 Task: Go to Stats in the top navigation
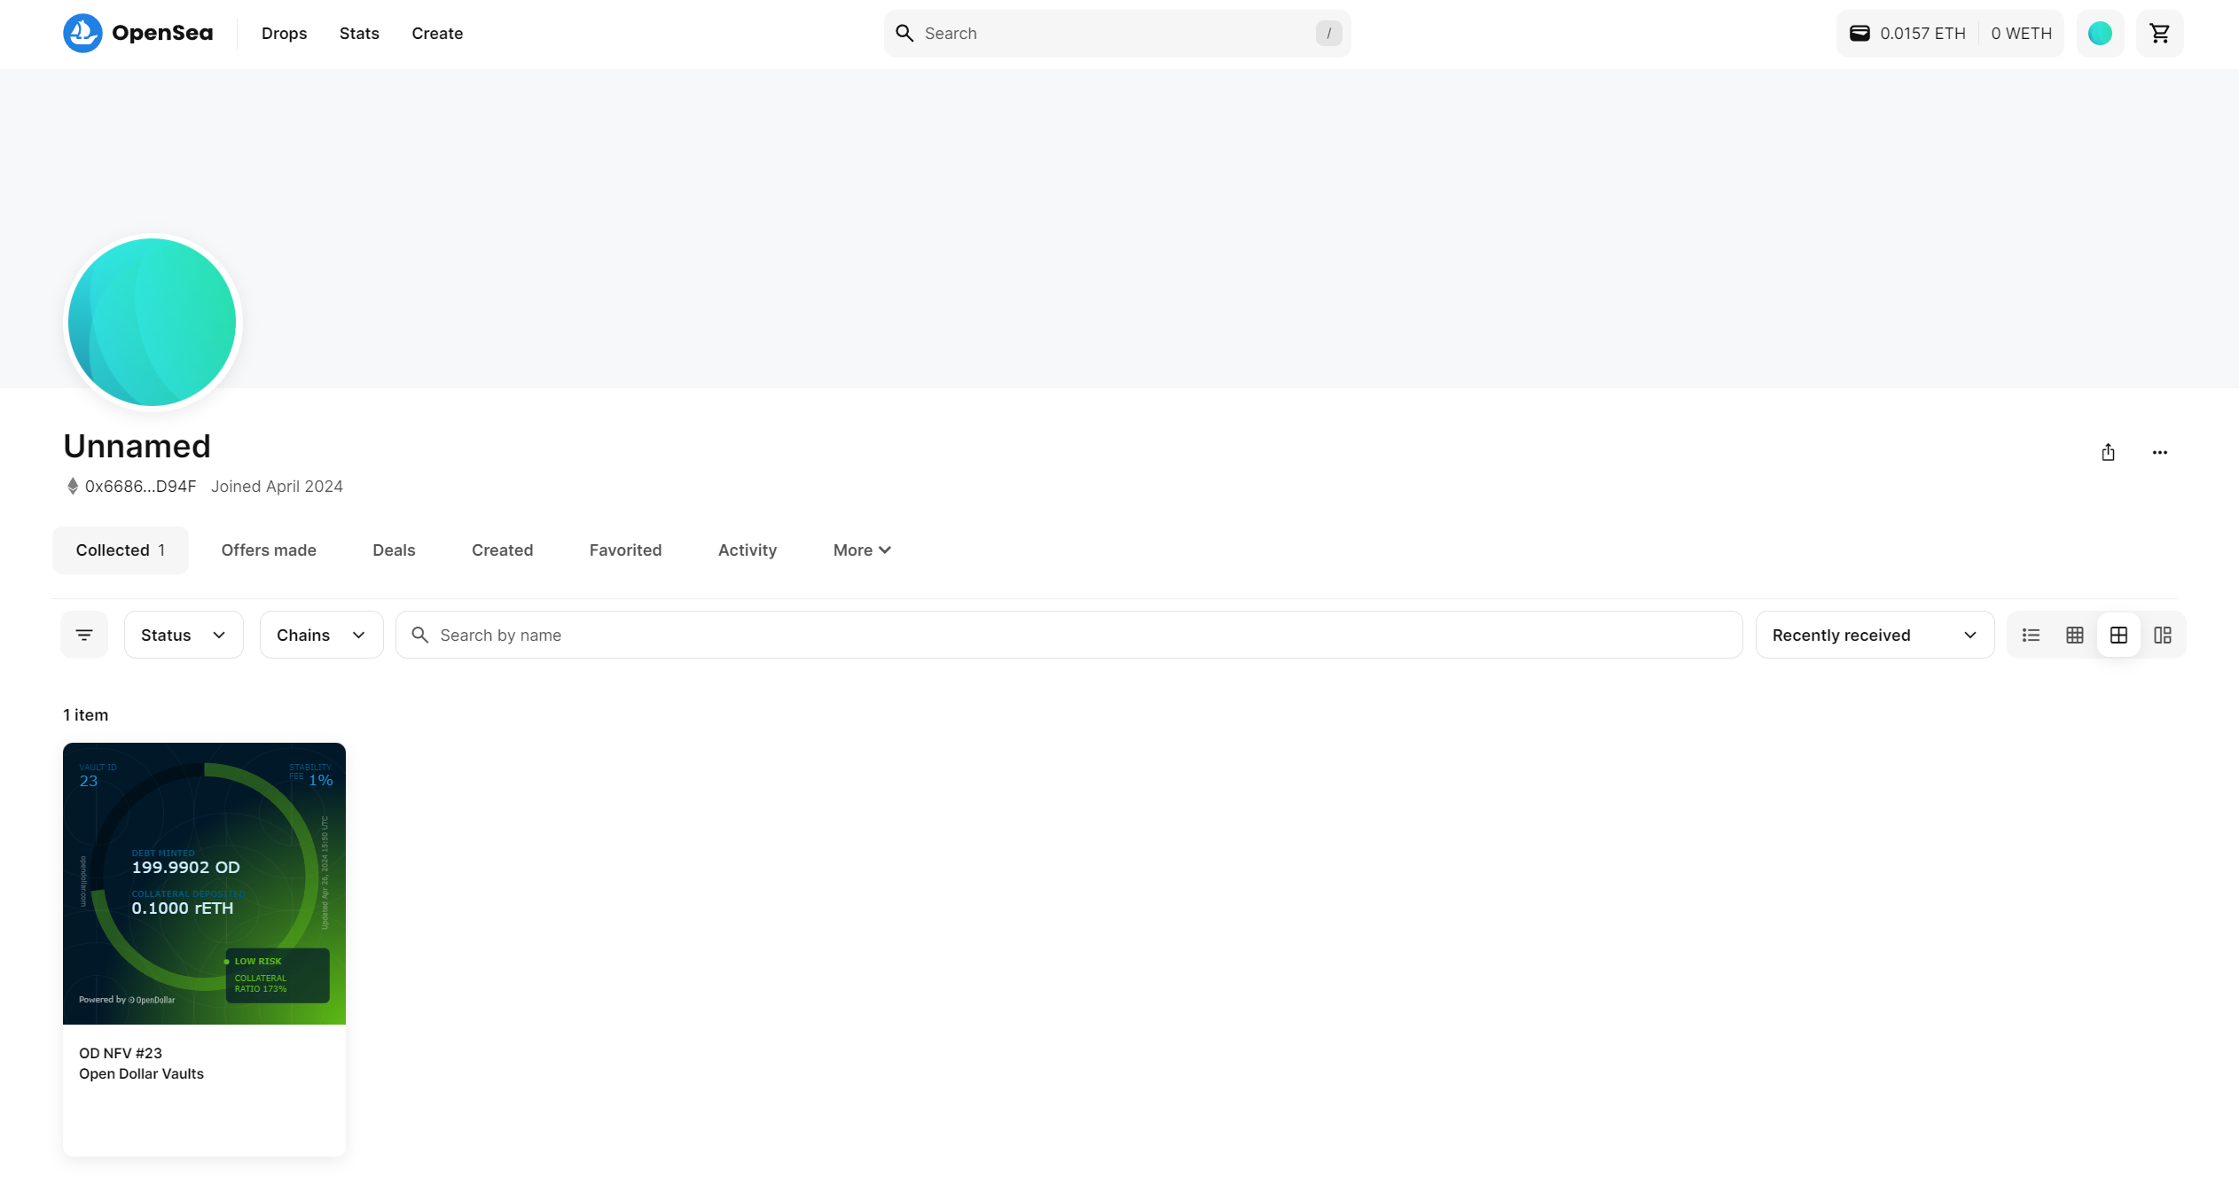[x=359, y=34]
